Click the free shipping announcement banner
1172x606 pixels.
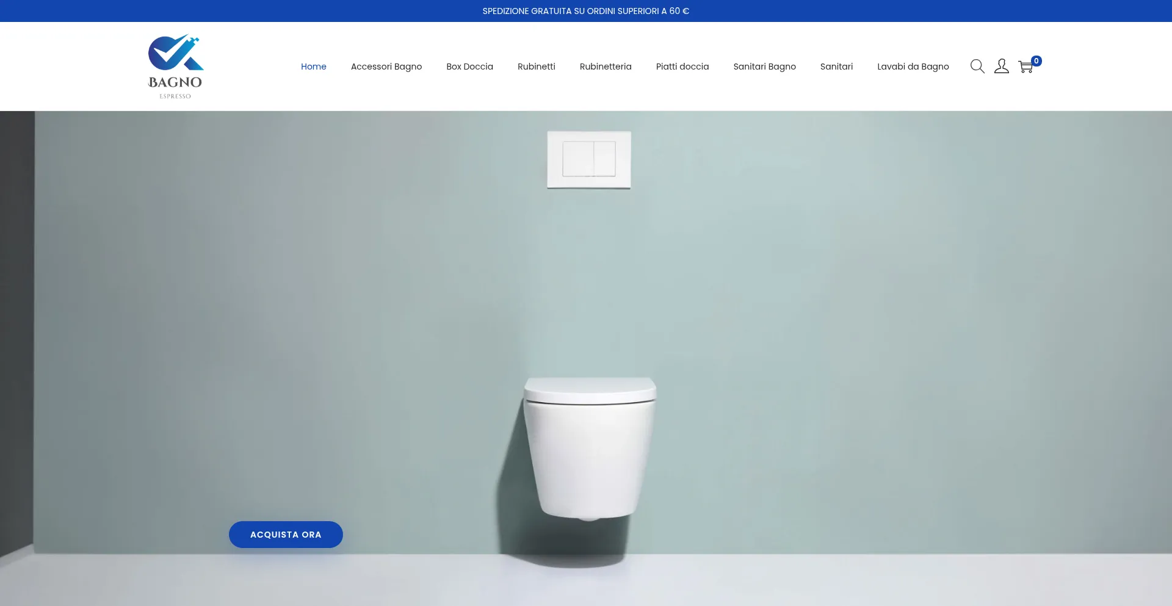click(x=585, y=11)
